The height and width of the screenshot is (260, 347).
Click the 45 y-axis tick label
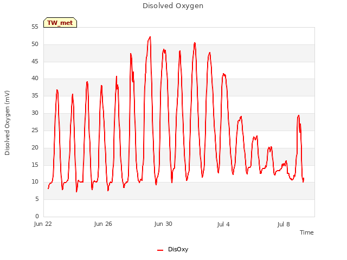point(35,61)
